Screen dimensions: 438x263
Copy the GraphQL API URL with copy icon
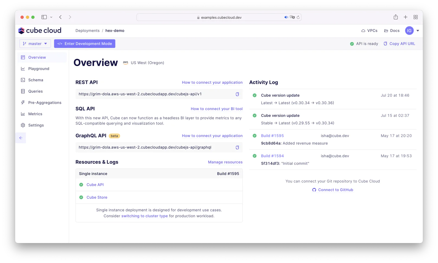(237, 147)
